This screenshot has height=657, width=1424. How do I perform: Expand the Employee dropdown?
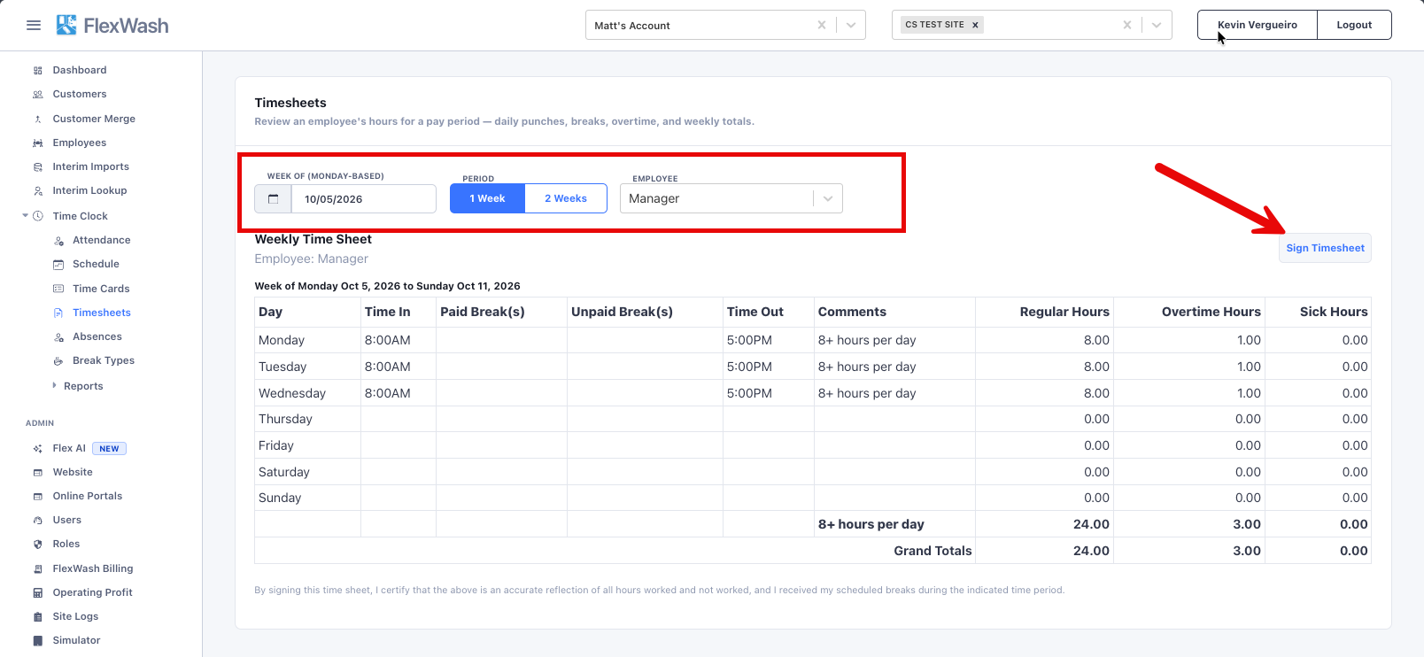[x=828, y=198]
